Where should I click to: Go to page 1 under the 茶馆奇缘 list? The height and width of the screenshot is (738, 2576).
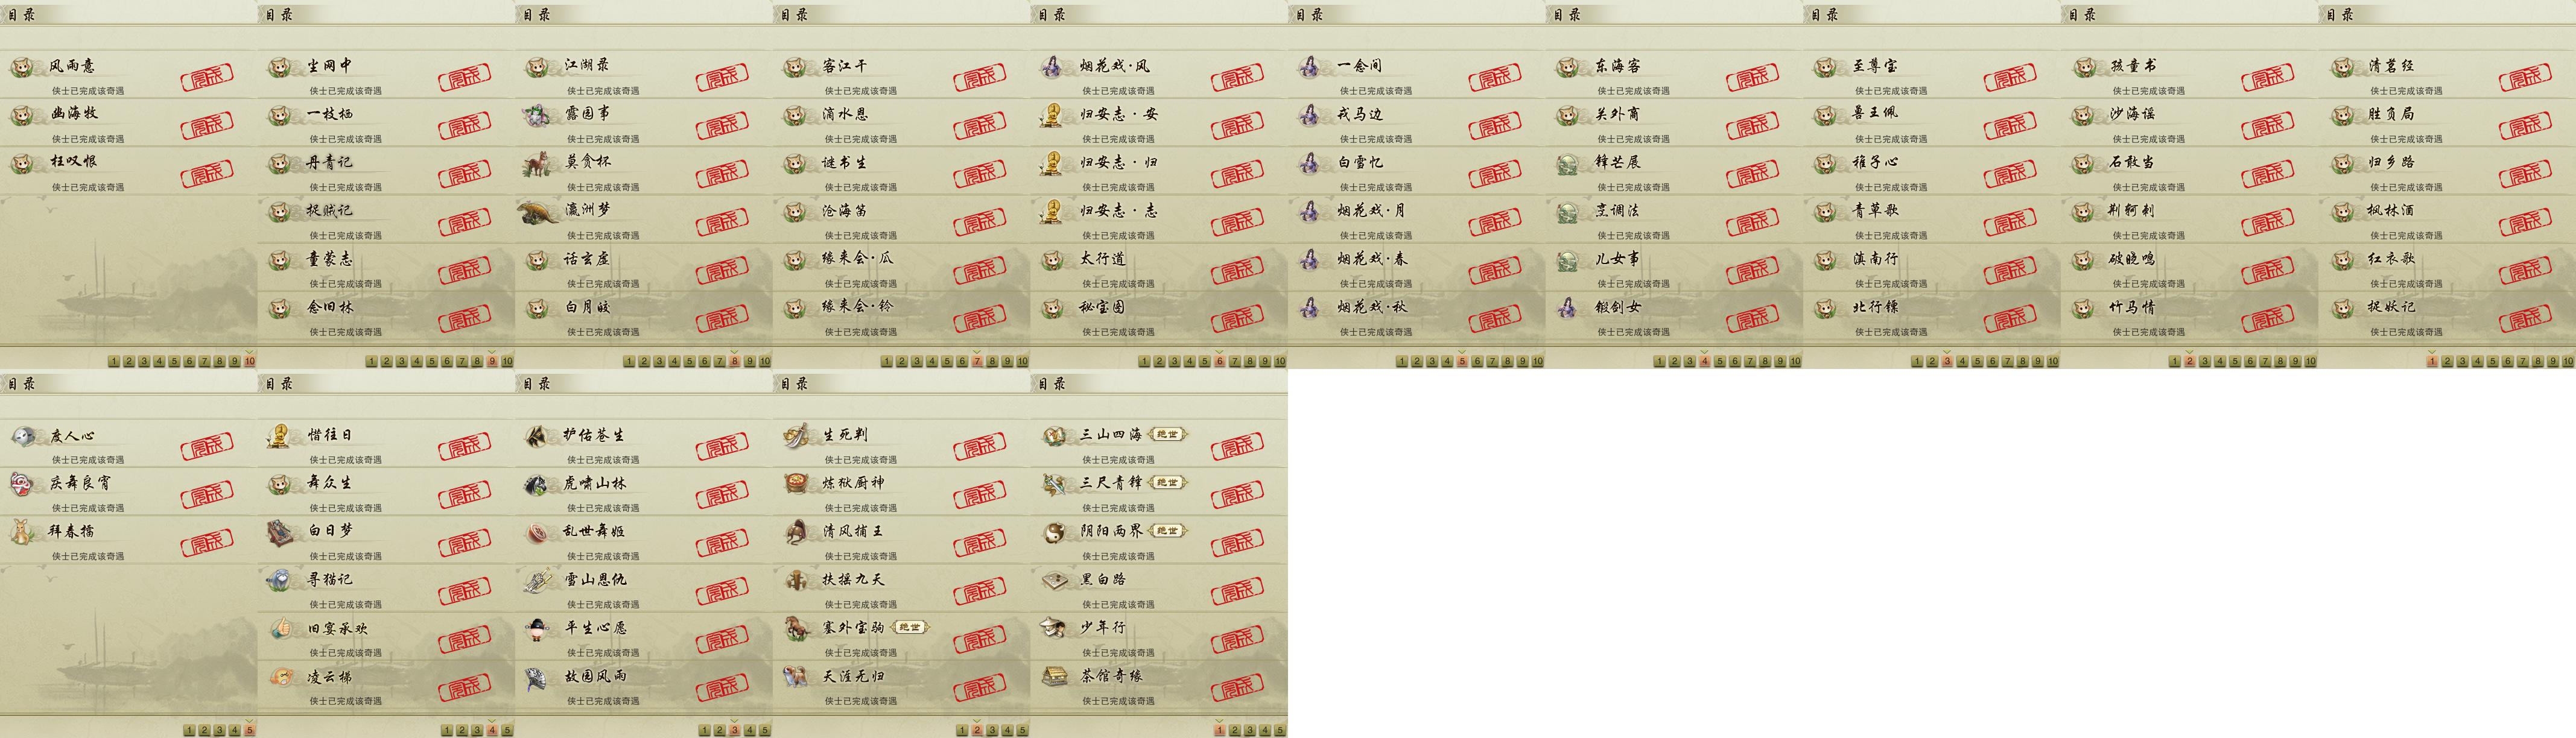click(1220, 730)
